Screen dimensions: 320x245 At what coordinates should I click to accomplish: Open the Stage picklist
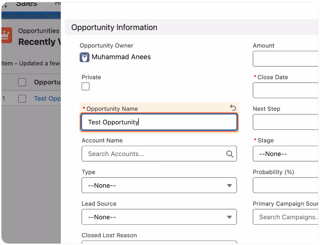coord(286,154)
